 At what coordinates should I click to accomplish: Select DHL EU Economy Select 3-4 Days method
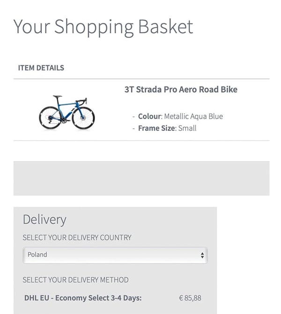pyautogui.click(x=83, y=298)
